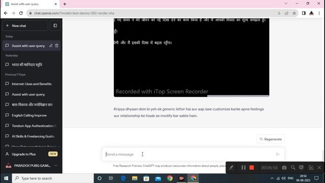This screenshot has width=325, height=183.
Task: Open the Windows Start menu
Action: (6, 178)
